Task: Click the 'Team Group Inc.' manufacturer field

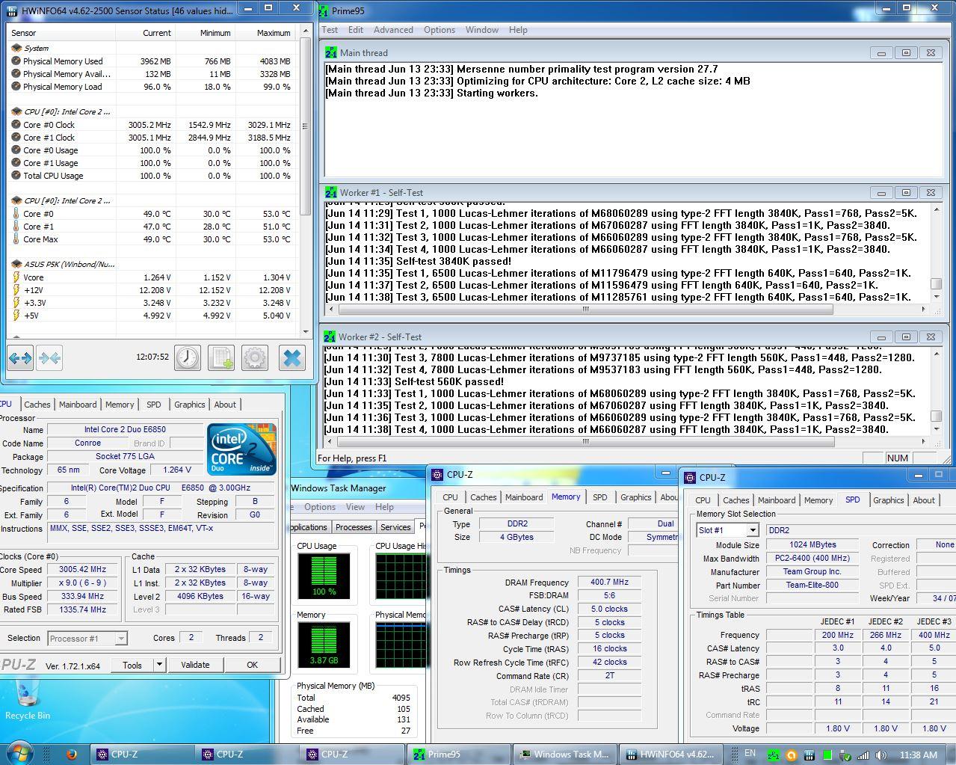Action: [812, 571]
